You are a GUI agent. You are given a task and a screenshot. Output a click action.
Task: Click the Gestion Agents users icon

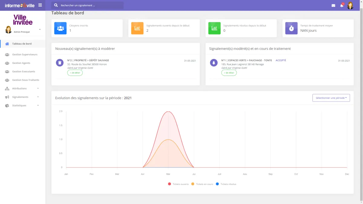tap(7, 63)
